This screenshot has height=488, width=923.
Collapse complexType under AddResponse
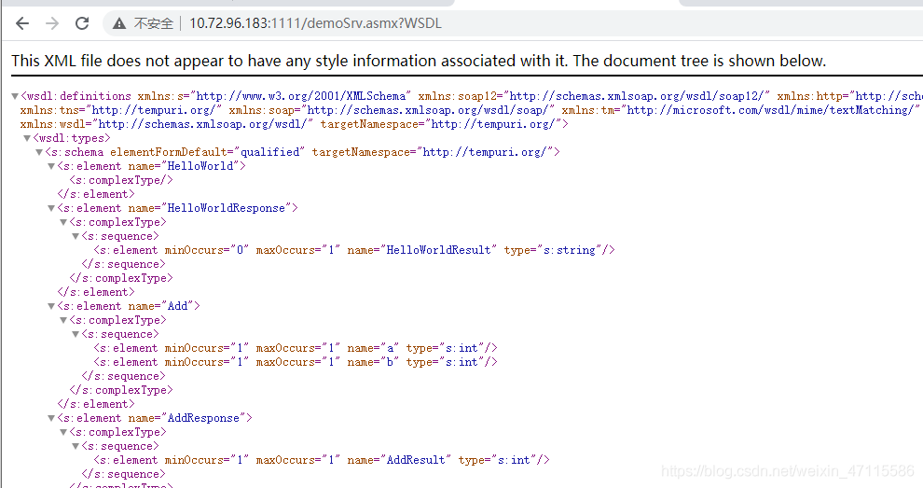click(x=63, y=432)
